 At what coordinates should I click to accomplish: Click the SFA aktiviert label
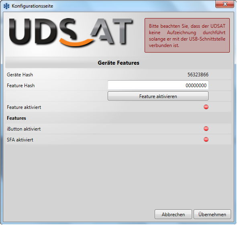[20, 140]
